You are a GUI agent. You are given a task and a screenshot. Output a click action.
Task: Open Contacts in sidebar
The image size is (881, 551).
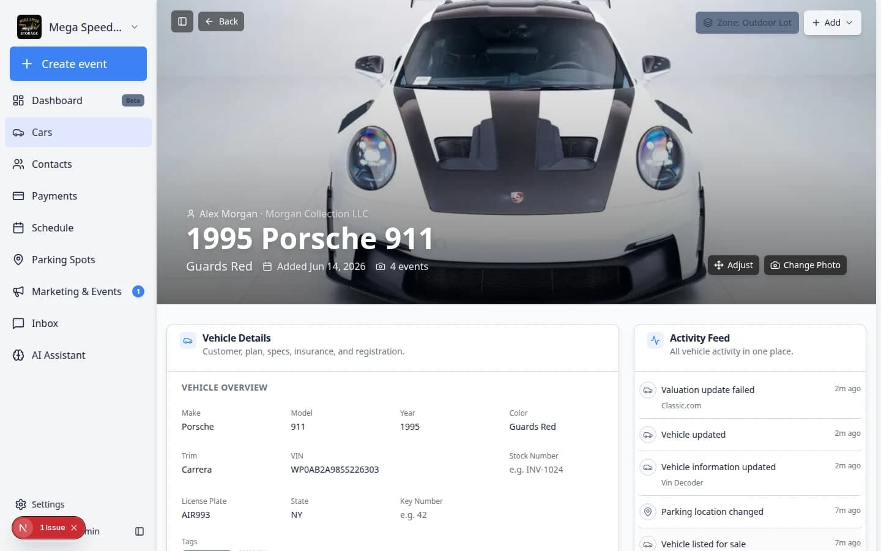coord(78,164)
